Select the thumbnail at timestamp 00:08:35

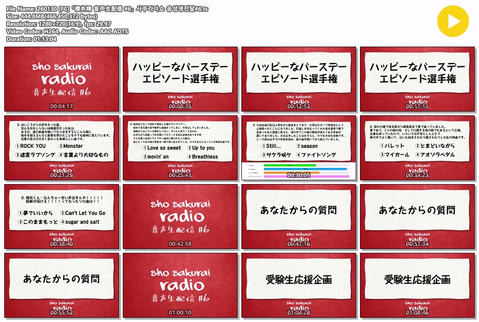tap(180, 79)
